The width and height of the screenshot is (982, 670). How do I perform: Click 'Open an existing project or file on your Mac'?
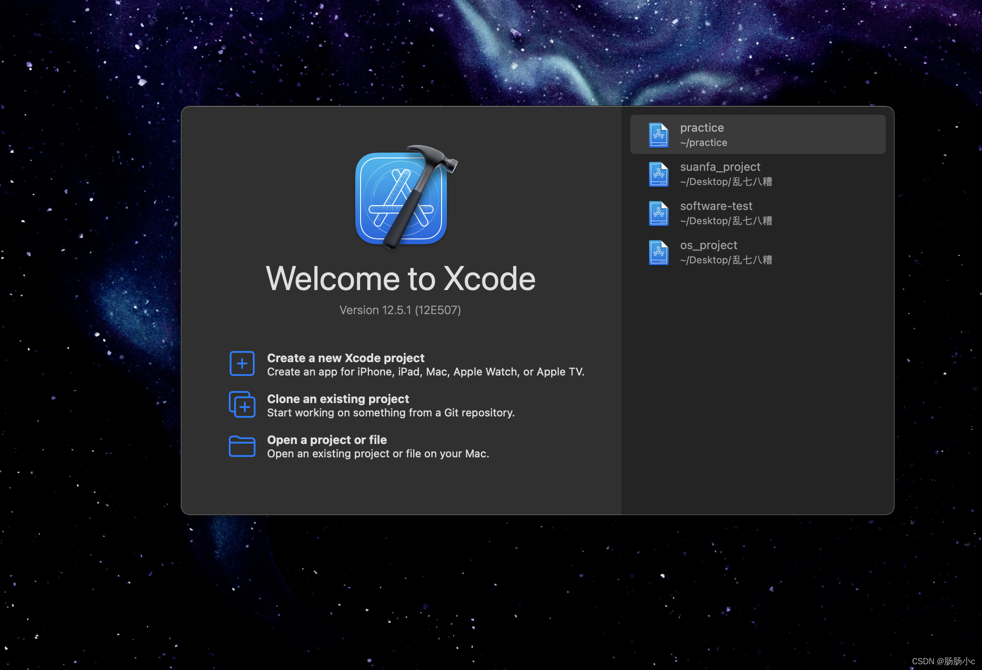(378, 454)
